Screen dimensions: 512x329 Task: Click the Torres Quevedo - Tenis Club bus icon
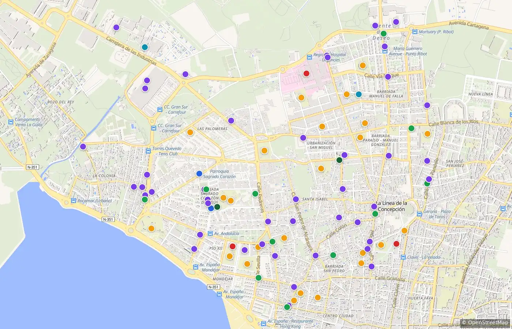pos(148,150)
